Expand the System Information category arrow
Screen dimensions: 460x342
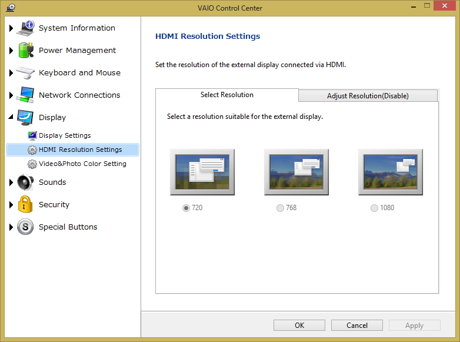pyautogui.click(x=11, y=28)
